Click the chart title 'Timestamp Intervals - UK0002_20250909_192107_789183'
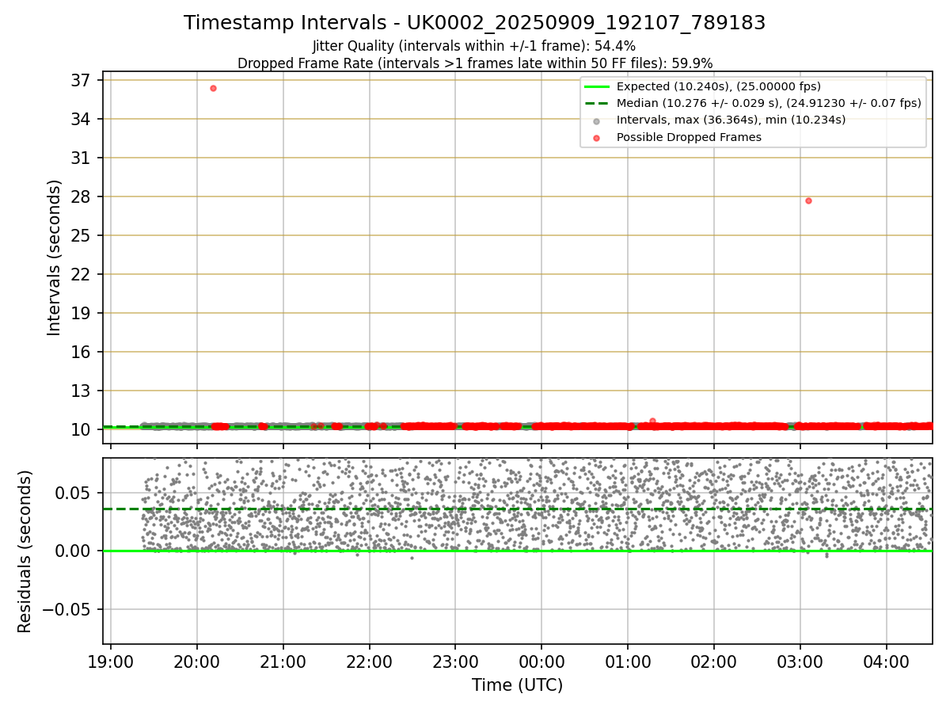The width and height of the screenshot is (950, 713). click(x=474, y=23)
